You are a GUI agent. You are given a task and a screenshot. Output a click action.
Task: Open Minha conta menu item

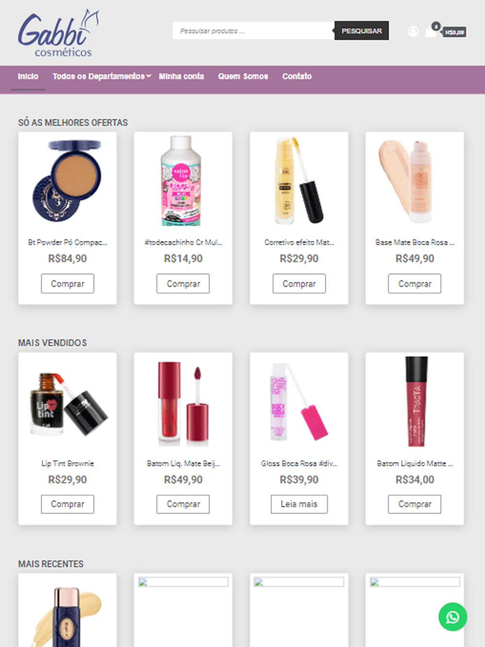[x=181, y=76]
